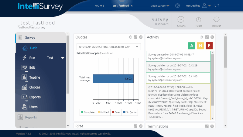Click 'Fastfood test survey' subtitle
The width and height of the screenshot is (243, 137).
click(32, 27)
